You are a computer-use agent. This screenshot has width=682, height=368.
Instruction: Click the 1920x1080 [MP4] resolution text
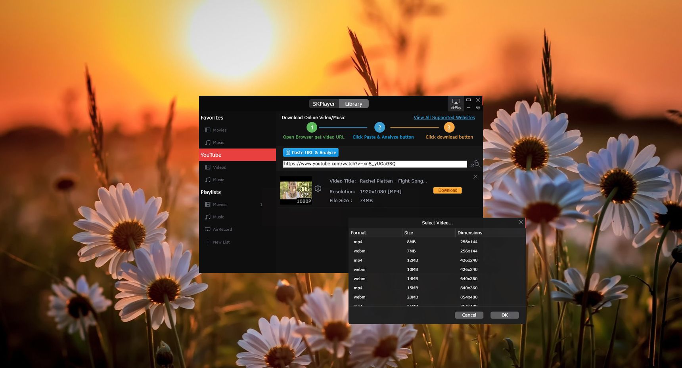tap(380, 192)
